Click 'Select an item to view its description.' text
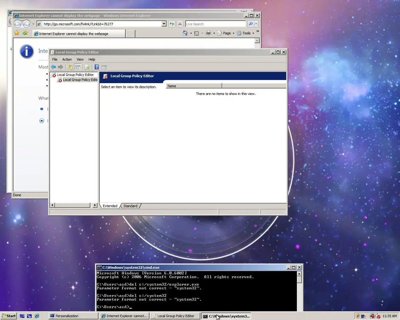The image size is (400, 320). click(x=129, y=87)
